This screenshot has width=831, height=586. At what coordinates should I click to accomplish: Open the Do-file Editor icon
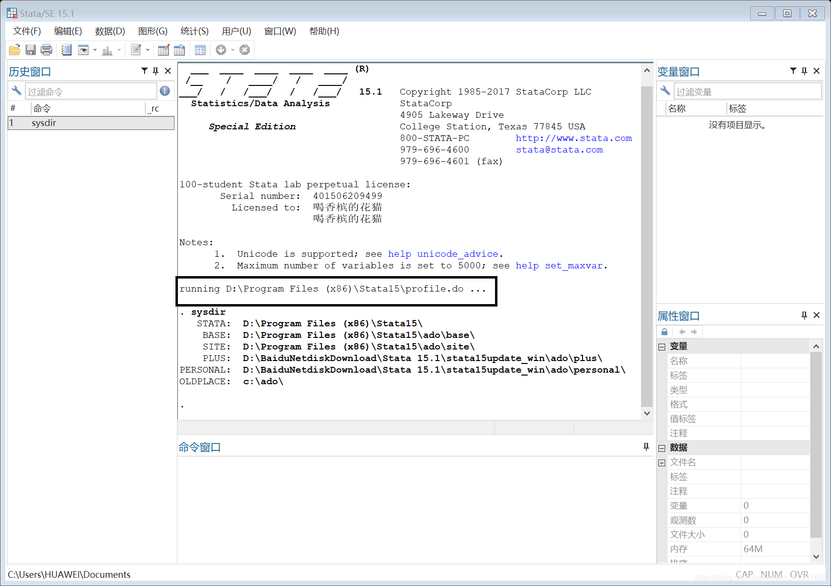click(x=136, y=50)
